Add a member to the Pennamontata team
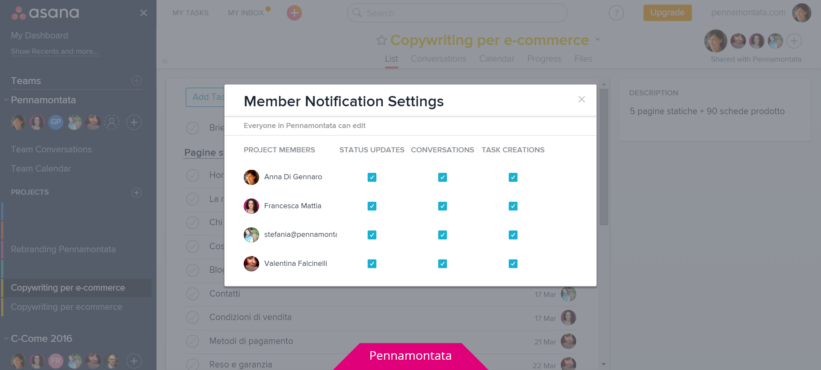 [134, 122]
